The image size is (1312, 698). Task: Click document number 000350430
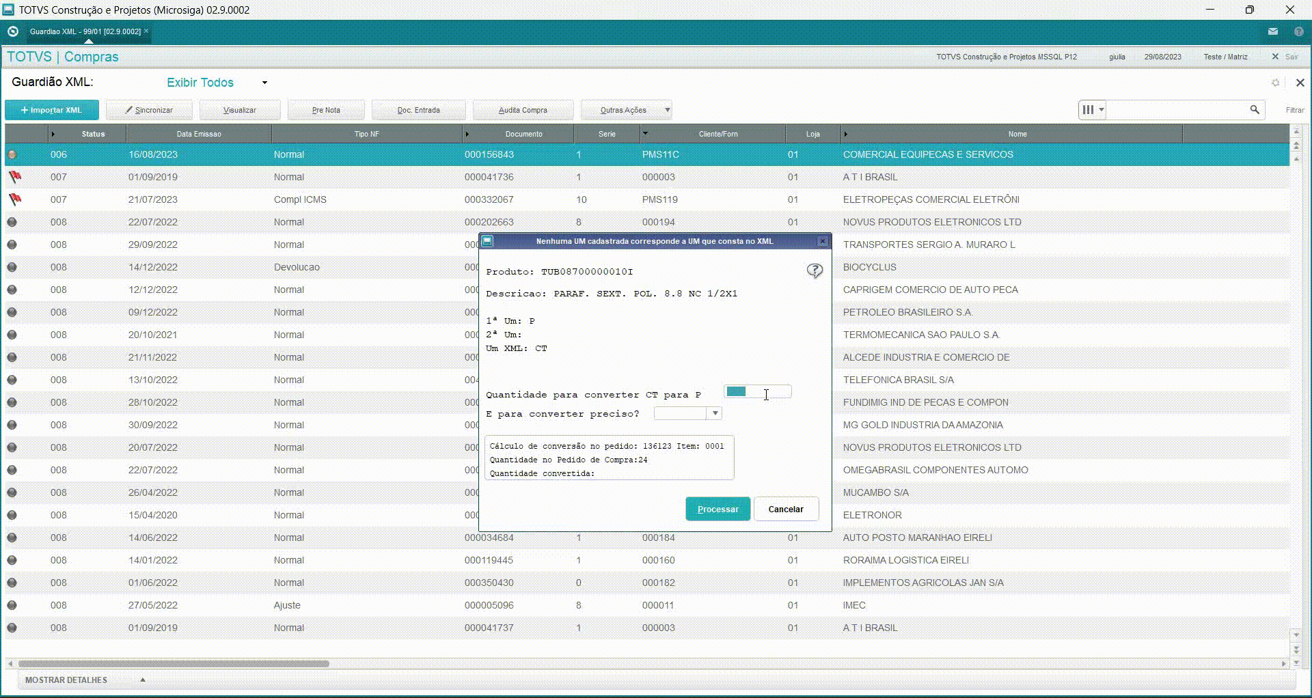point(489,583)
